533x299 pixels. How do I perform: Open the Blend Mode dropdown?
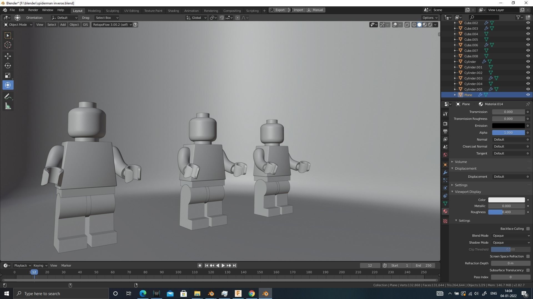coord(511,236)
